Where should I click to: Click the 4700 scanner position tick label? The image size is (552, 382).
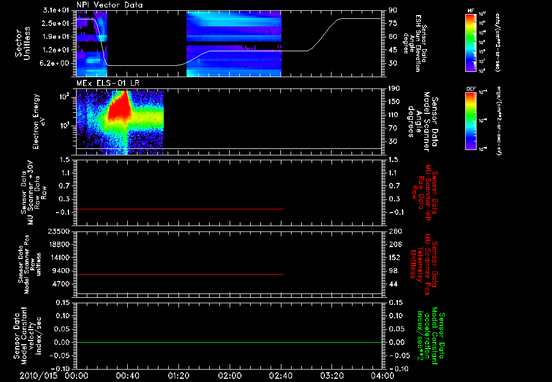coord(61,284)
